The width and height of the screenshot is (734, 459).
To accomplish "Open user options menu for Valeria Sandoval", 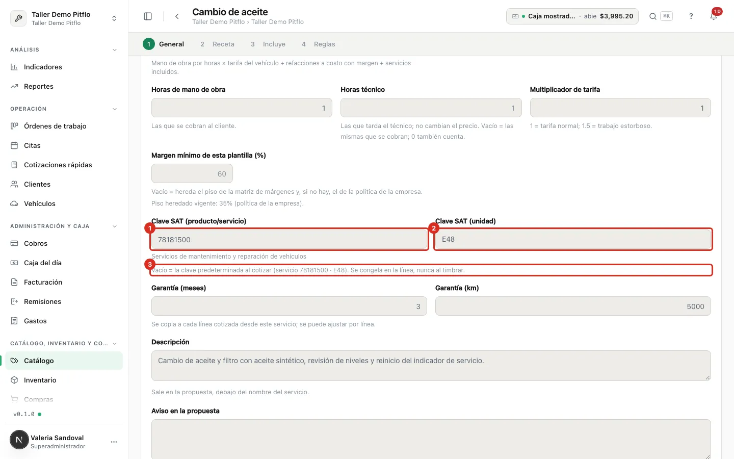I will point(114,442).
